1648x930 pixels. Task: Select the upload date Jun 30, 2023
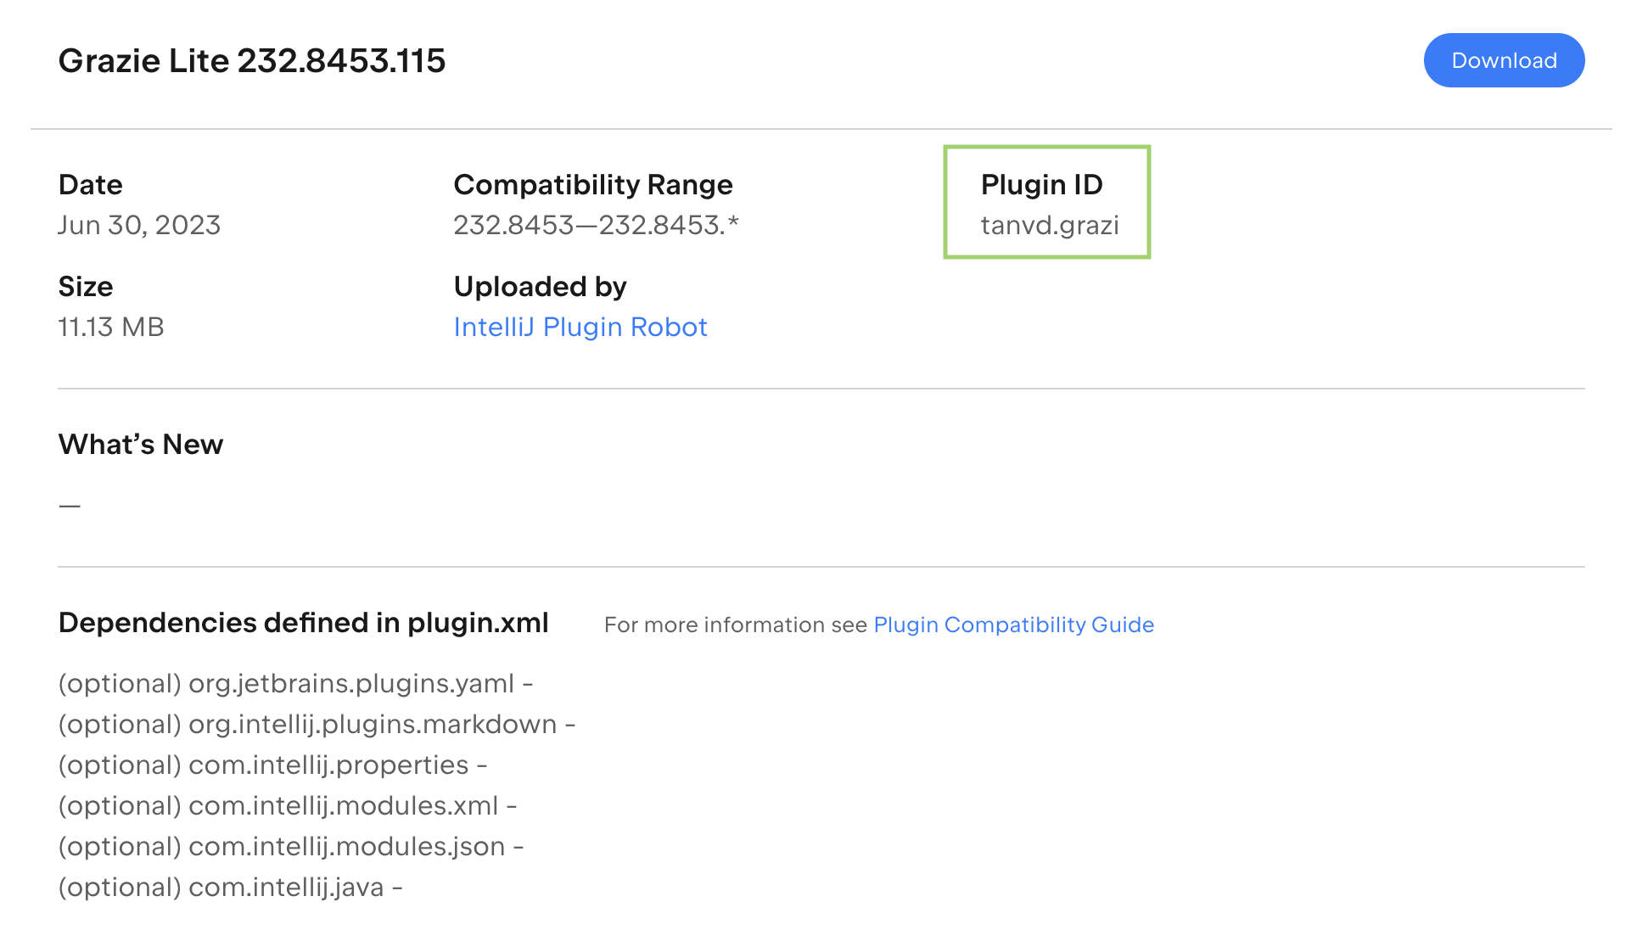pyautogui.click(x=139, y=225)
